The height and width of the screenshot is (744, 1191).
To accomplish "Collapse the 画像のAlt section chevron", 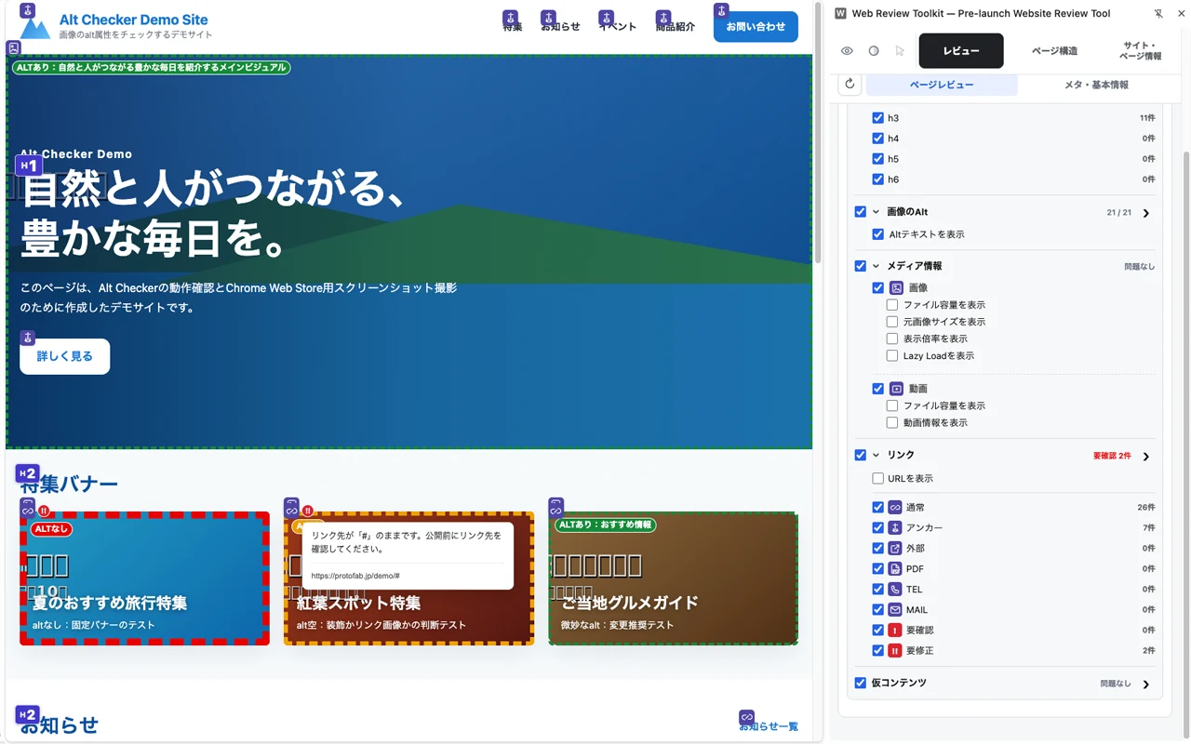I will 876,212.
